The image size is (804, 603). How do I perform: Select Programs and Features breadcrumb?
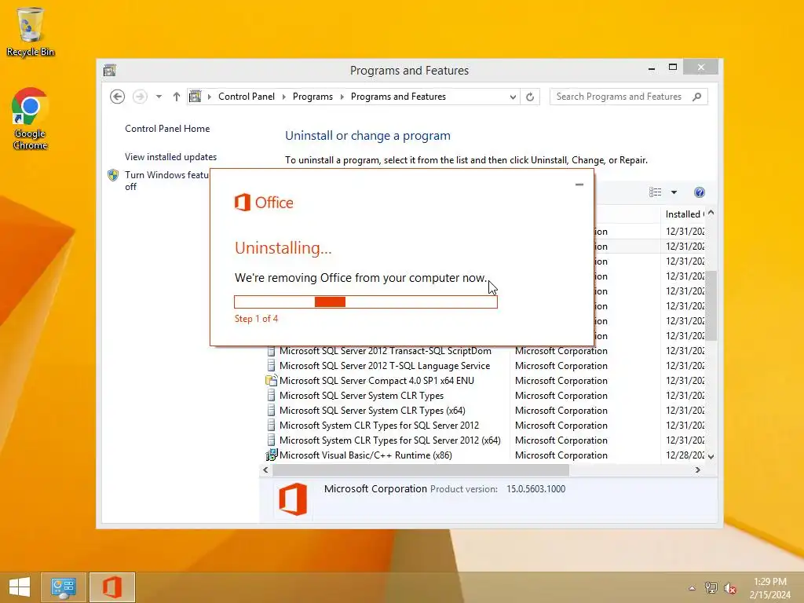(x=398, y=97)
